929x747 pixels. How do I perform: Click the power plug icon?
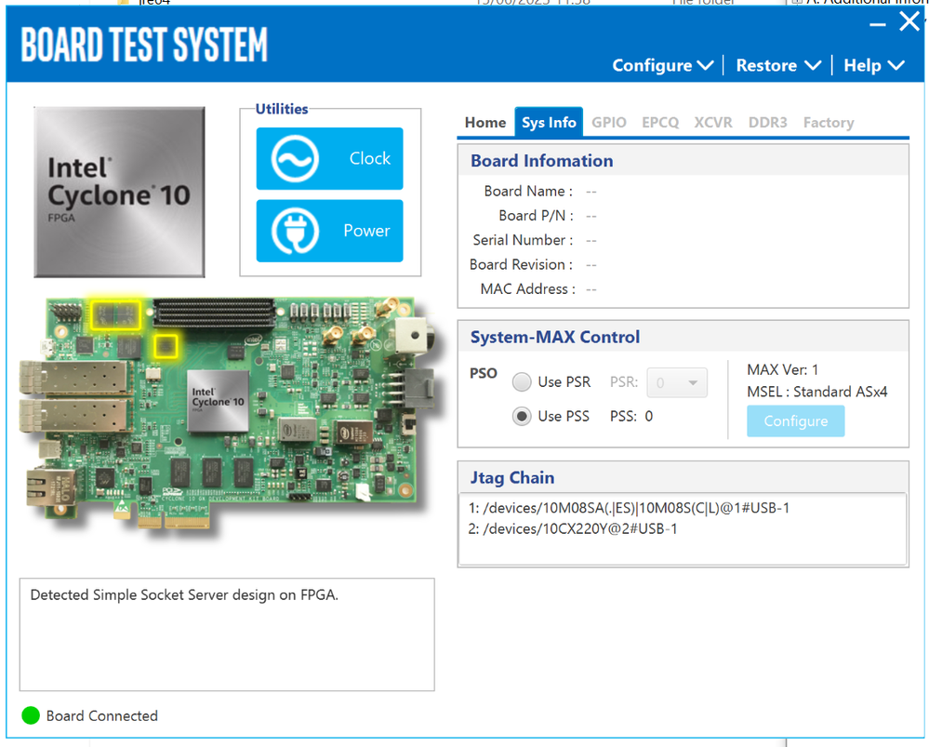[295, 231]
